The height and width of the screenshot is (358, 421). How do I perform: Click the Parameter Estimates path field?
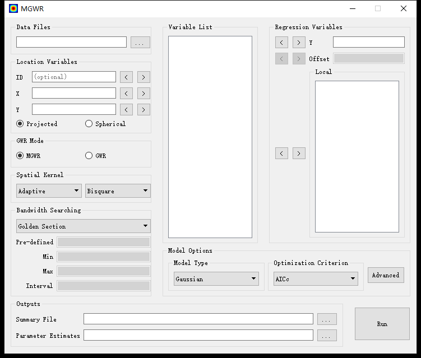tap(198, 335)
